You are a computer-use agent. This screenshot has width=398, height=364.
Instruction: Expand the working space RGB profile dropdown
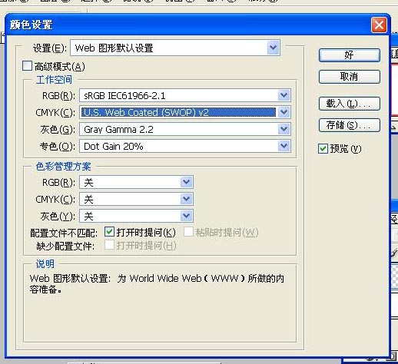click(x=284, y=96)
